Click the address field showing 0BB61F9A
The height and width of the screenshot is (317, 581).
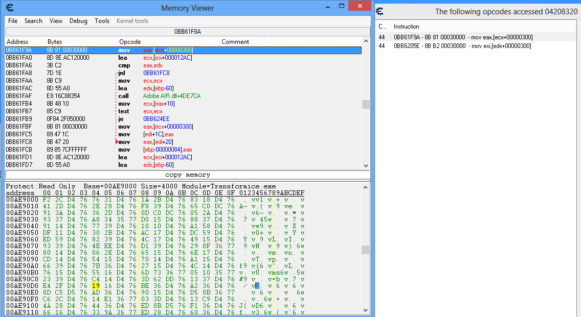coord(187,32)
